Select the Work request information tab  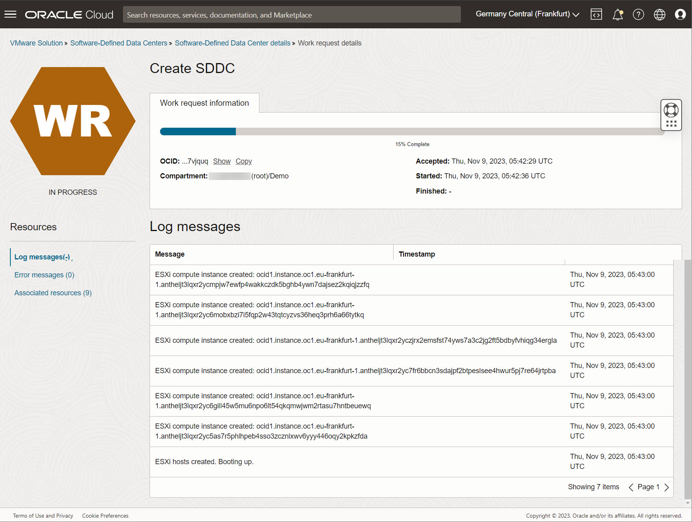click(204, 103)
